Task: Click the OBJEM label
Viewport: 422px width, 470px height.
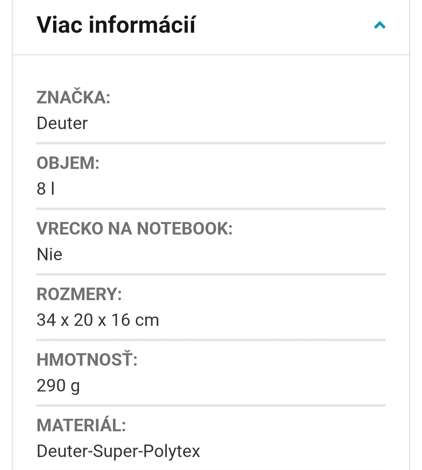Action: pos(68,163)
